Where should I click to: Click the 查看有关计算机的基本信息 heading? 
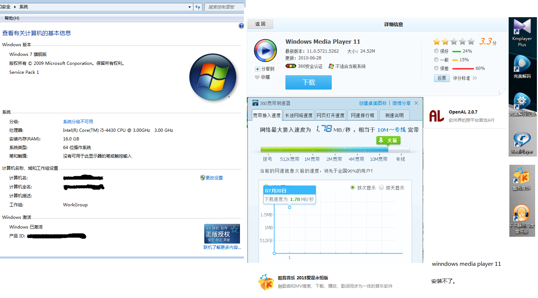tap(37, 33)
